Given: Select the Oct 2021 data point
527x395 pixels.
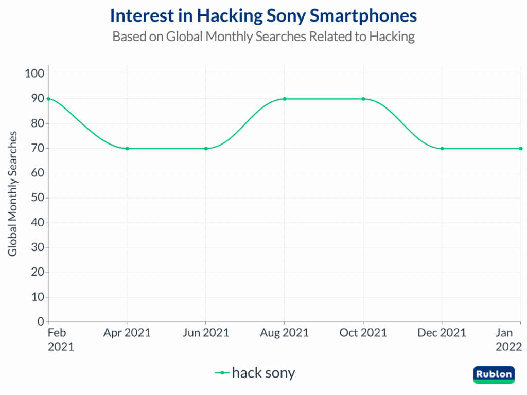Looking at the screenshot, I should [x=363, y=99].
